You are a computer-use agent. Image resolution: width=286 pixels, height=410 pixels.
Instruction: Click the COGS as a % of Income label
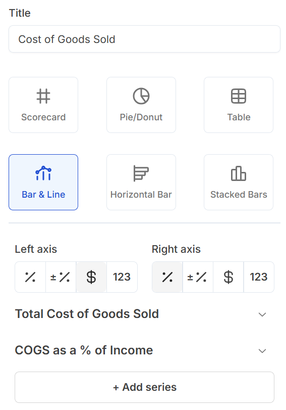(84, 350)
